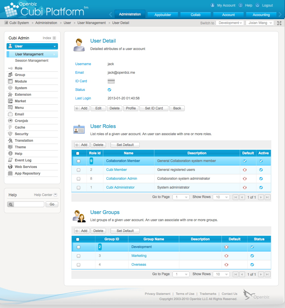Click the Cache icon in sidebar
The width and height of the screenshot is (285, 308).
(10, 127)
